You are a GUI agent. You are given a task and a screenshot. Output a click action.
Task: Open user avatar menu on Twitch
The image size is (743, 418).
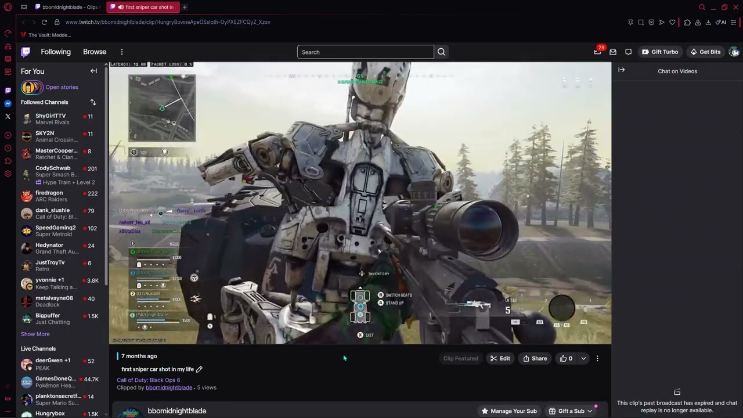coord(734,52)
